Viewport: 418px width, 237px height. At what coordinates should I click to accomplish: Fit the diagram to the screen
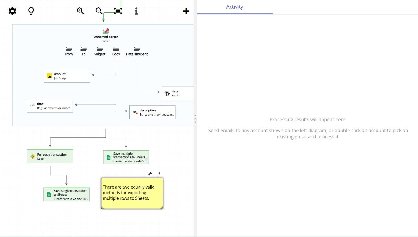[118, 10]
